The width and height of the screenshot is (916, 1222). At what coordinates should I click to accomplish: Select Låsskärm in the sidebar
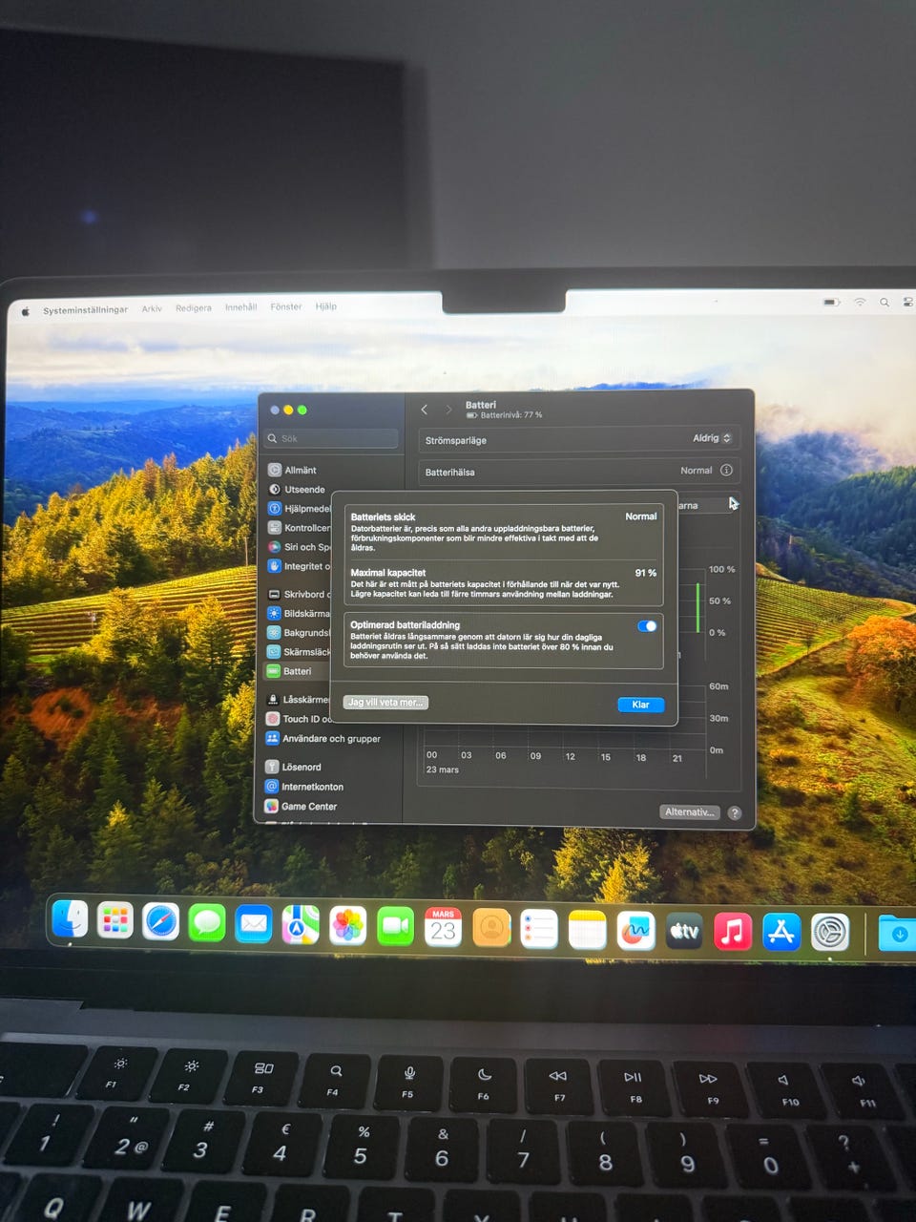pos(300,700)
